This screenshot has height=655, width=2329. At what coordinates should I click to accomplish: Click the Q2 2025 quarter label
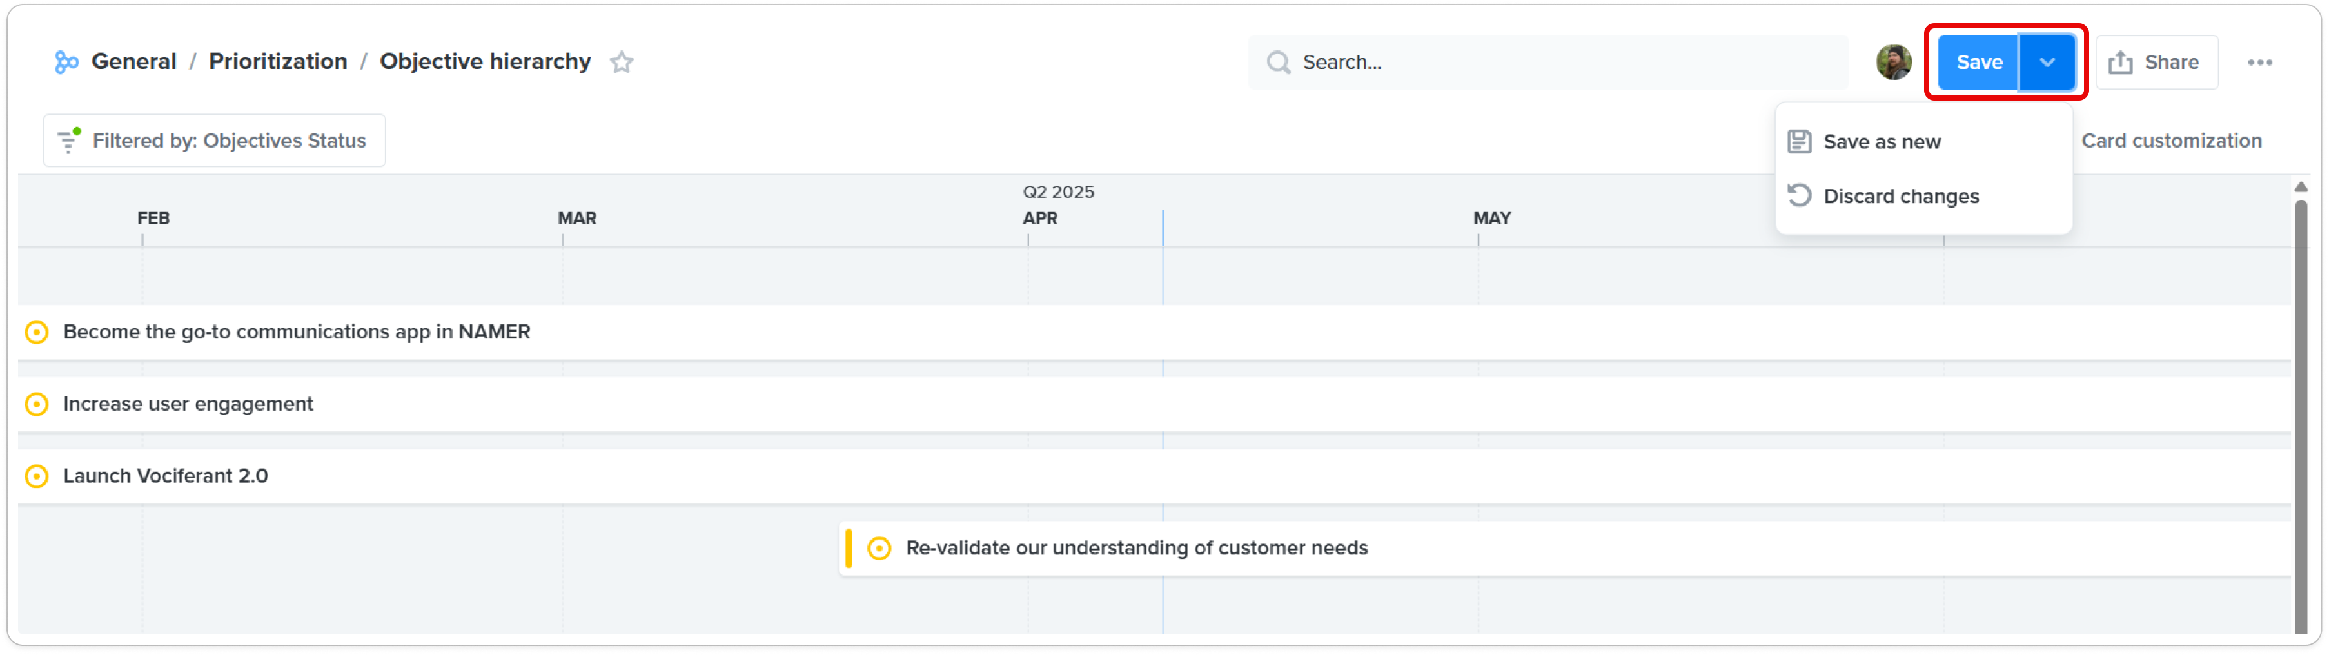1058,191
